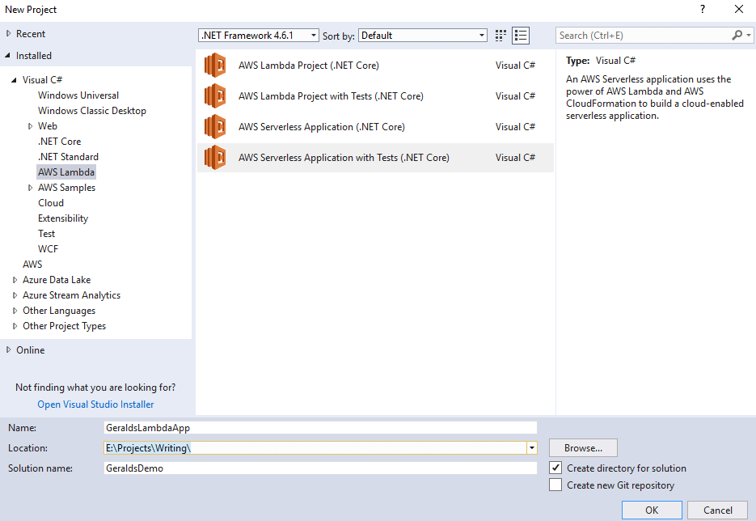This screenshot has height=521, width=756.
Task: Click the AWS Serverless Application (.NET Core) icon
Action: [215, 127]
